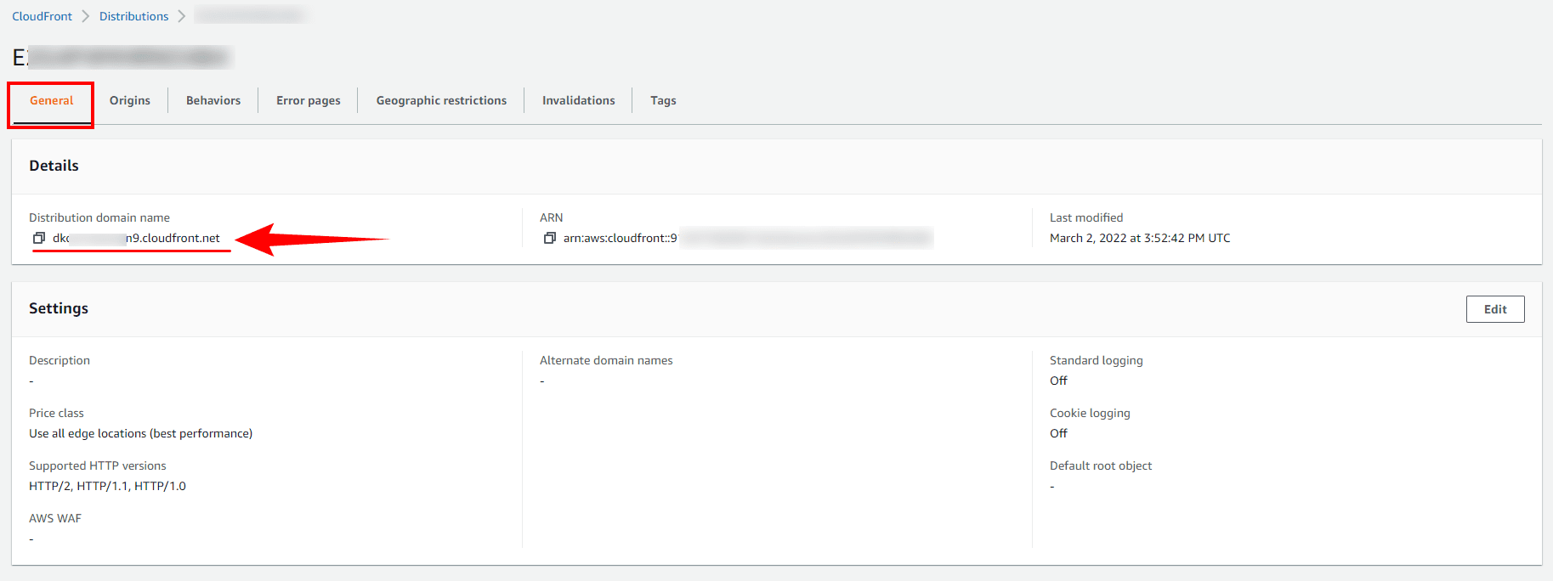1553x581 pixels.
Task: Click the cloudfront.net domain name text
Action: tap(136, 238)
